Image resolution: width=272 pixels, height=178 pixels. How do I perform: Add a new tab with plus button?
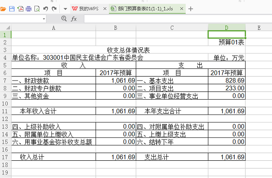tap(191, 9)
